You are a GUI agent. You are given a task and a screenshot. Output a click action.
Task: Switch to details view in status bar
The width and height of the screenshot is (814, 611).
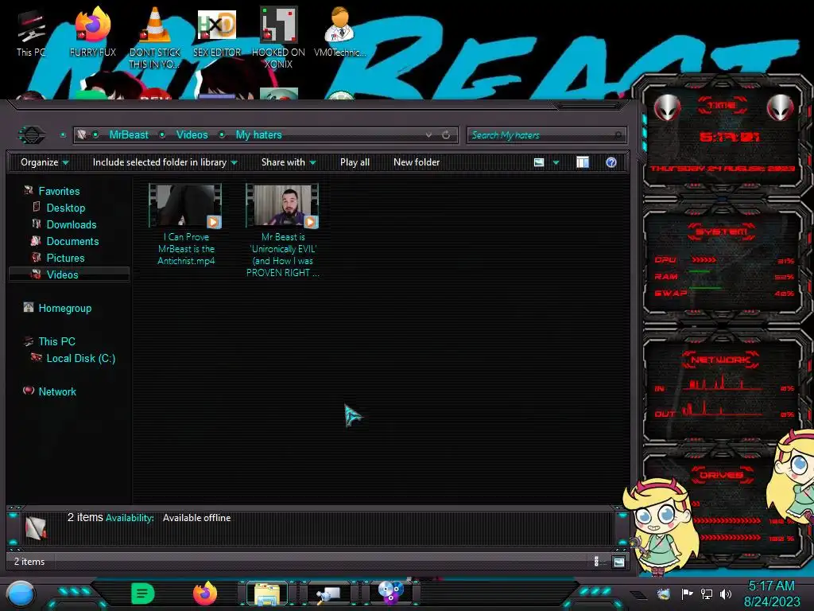pyautogui.click(x=596, y=561)
